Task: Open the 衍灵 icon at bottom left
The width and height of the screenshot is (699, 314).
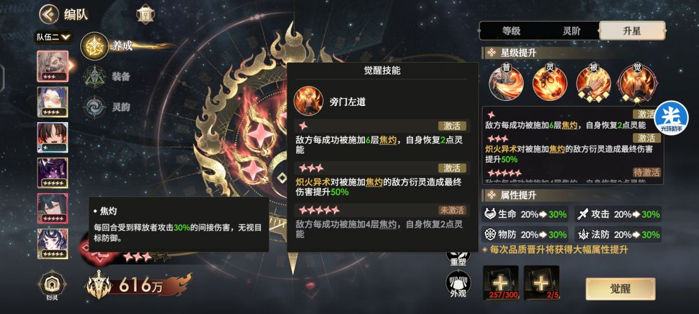Action: 52,286
